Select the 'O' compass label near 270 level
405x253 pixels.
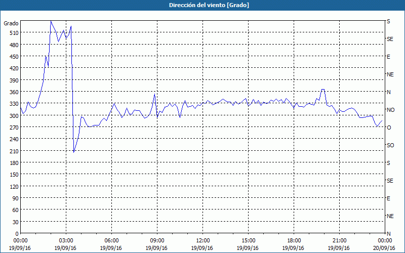[389, 128]
